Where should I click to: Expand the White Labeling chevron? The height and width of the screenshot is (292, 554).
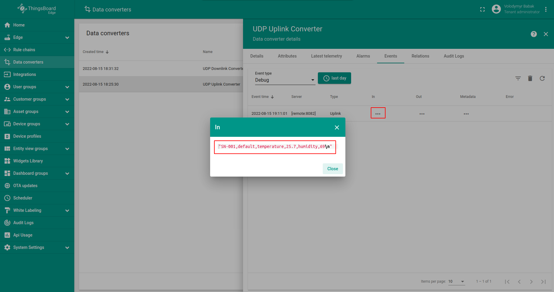point(67,211)
